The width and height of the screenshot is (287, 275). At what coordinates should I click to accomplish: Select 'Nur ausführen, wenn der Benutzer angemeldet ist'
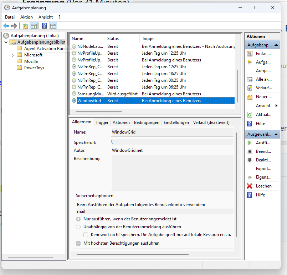tap(78, 219)
